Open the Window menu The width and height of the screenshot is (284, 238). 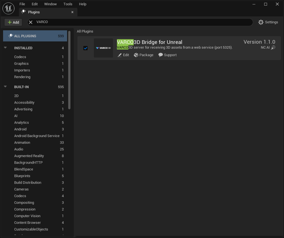coord(50,4)
